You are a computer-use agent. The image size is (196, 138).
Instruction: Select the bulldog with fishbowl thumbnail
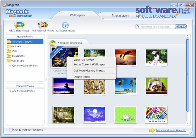point(156,86)
